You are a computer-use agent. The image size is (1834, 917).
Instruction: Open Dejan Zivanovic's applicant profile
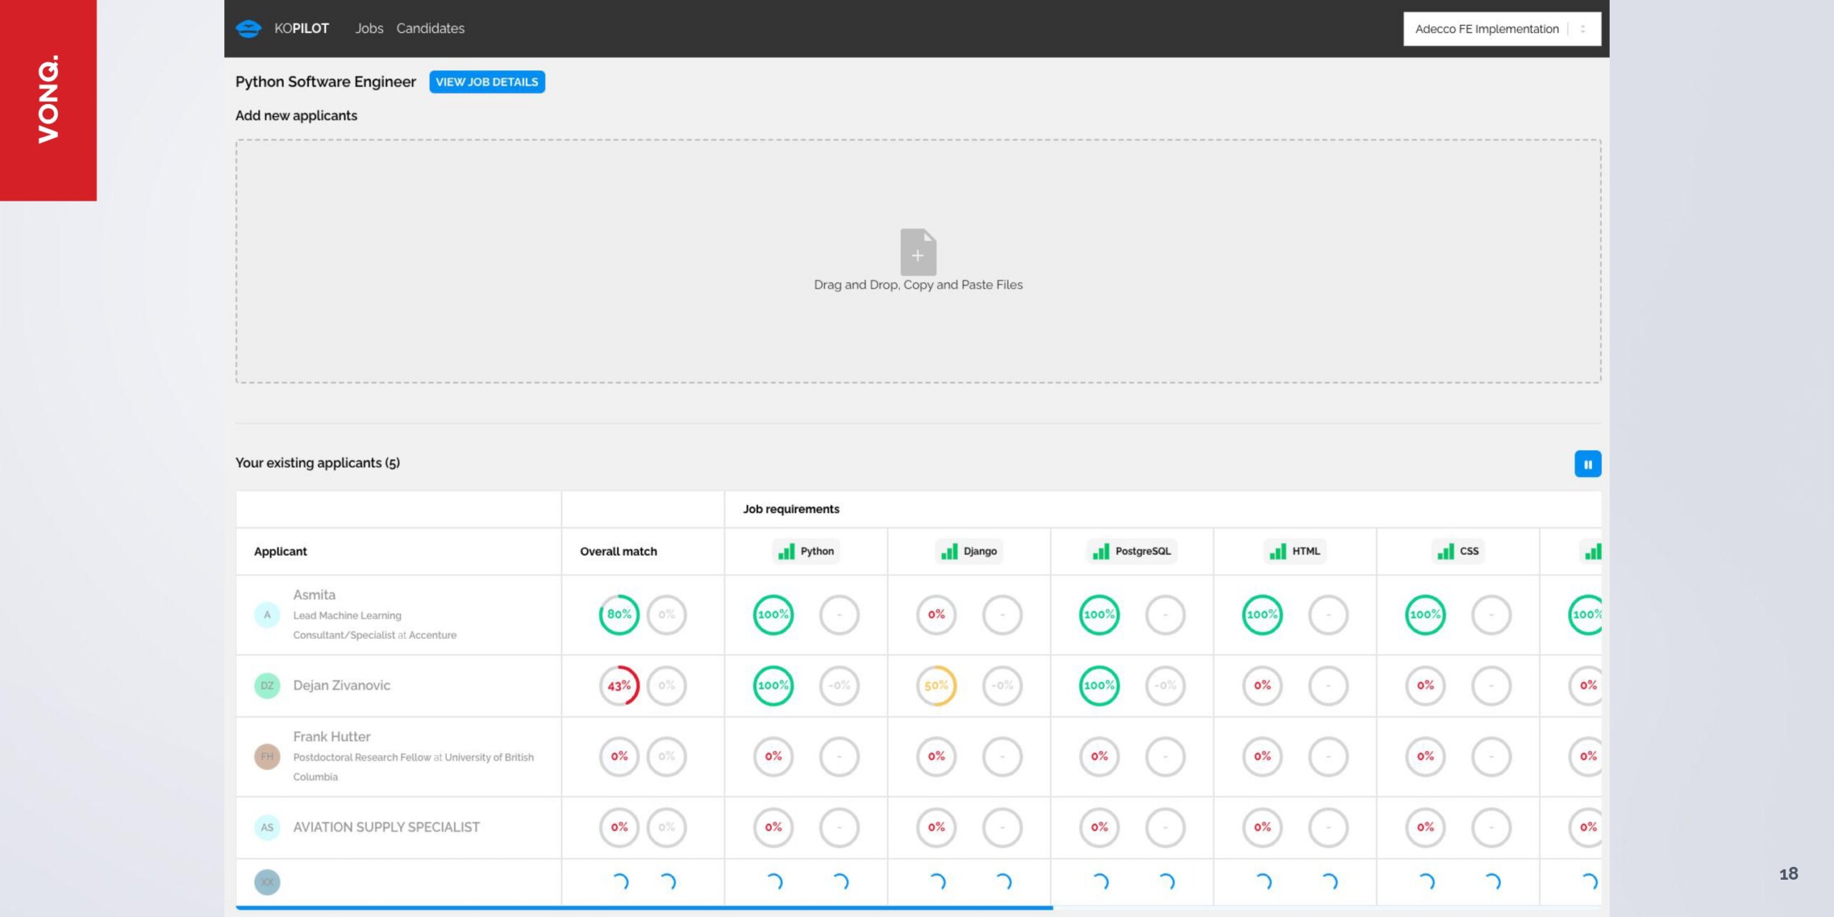(341, 685)
